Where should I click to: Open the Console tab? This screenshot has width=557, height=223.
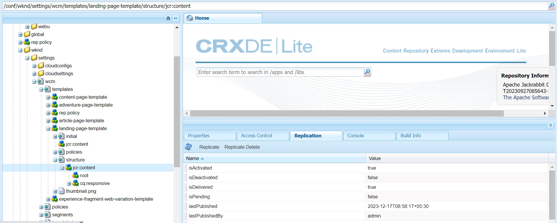[369, 136]
